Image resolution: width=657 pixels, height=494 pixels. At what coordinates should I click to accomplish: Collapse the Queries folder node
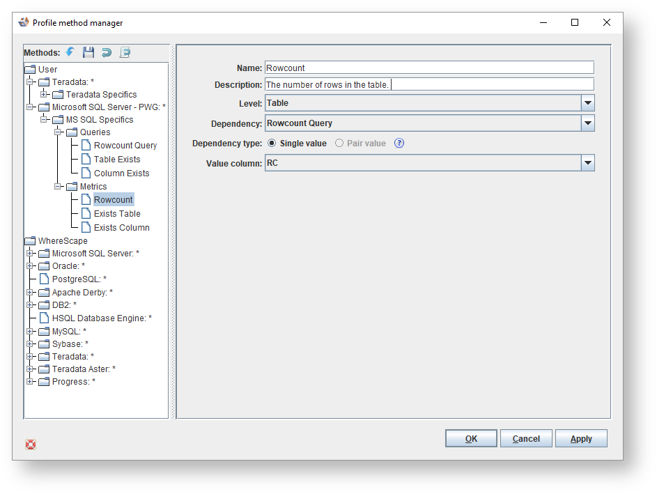(x=58, y=132)
